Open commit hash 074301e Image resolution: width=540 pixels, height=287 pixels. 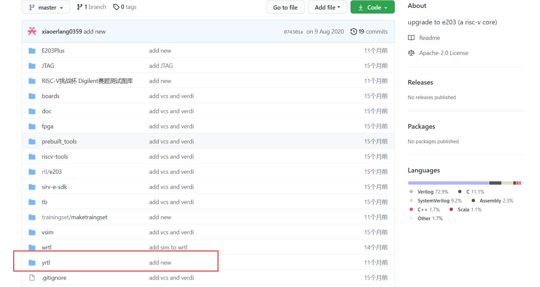[293, 32]
